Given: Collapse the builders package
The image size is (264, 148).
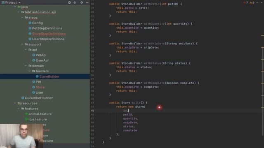Looking at the screenshot, I should pos(29,71).
